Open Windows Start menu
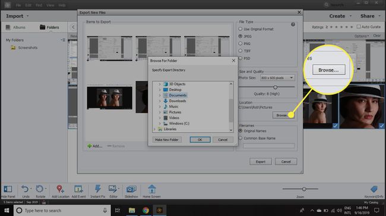386x216 pixels. 7,210
